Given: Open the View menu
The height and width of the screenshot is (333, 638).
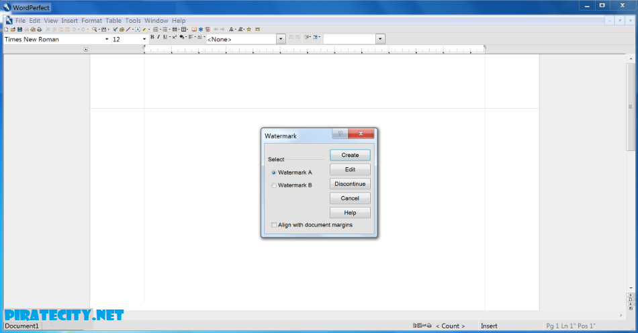Looking at the screenshot, I should click(x=51, y=20).
